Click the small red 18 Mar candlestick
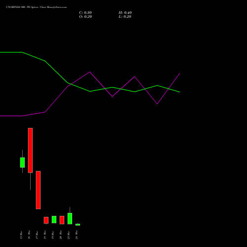 click(x=46, y=220)
